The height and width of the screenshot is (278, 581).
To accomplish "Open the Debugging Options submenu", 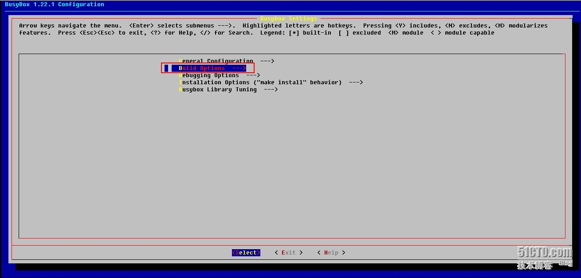I will pyautogui.click(x=220, y=75).
